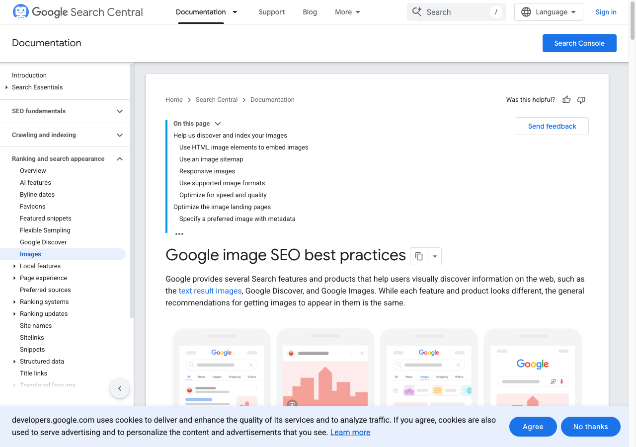Open the Language selector dropdown
The width and height of the screenshot is (636, 447).
(x=549, y=12)
